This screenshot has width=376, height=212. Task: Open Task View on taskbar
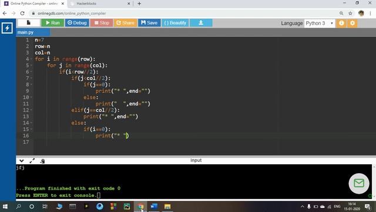(x=45, y=207)
